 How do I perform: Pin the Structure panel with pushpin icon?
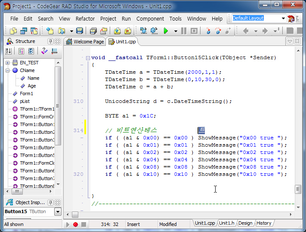(x=51, y=41)
